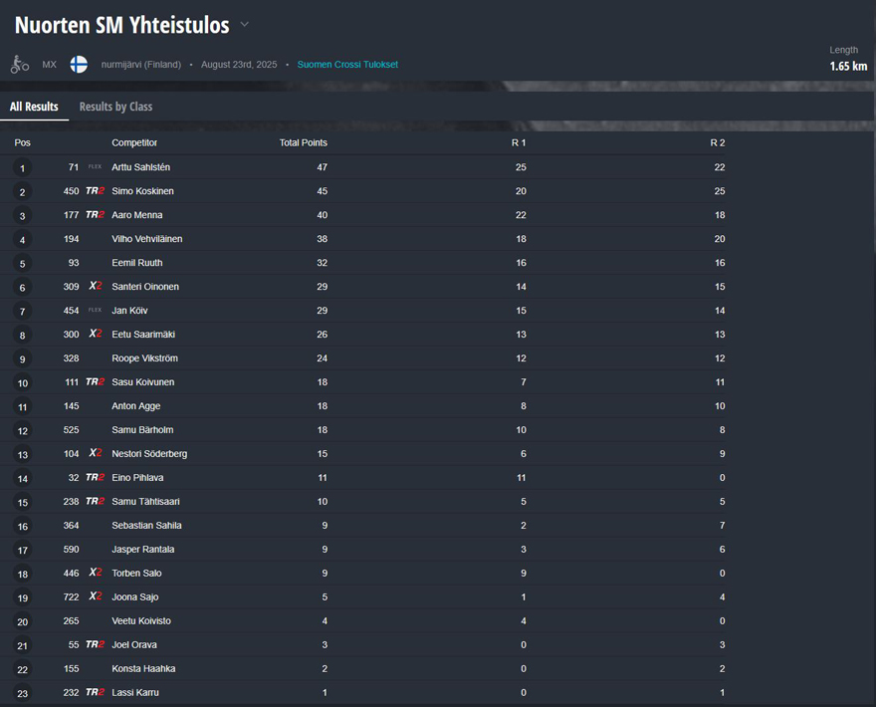Click the TR2 logo next to Eino Pihlava
Image resolution: width=876 pixels, height=707 pixels.
95,477
